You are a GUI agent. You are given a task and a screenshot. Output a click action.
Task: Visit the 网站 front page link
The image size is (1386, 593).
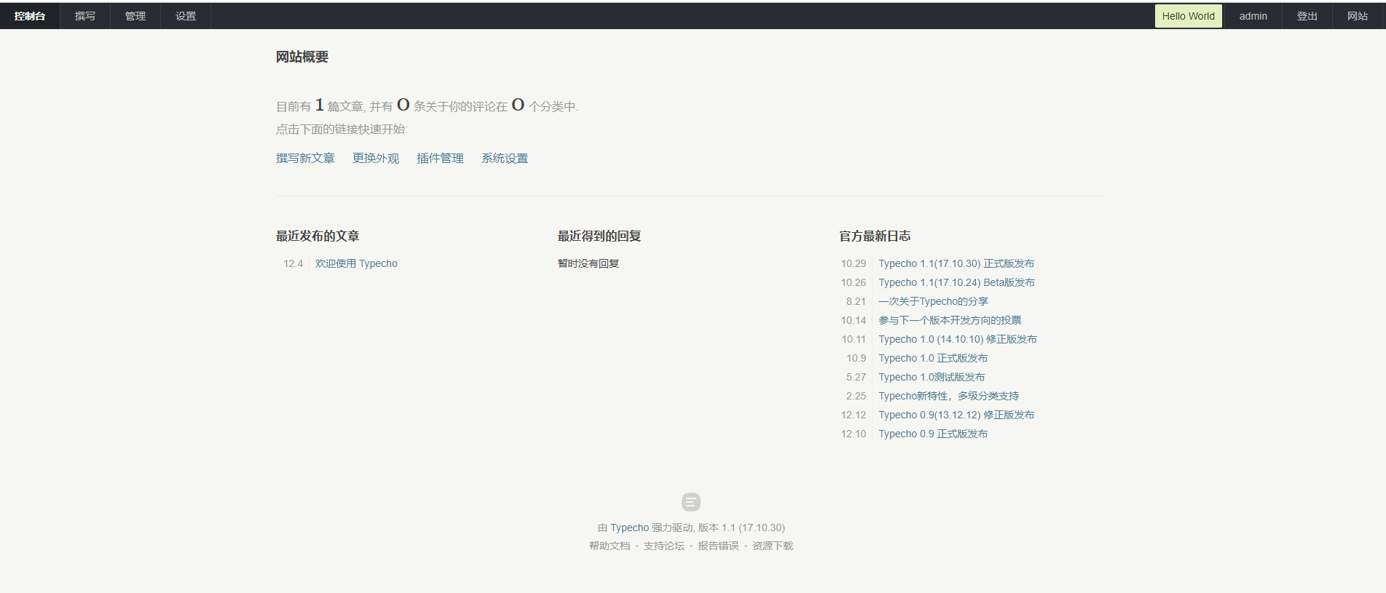pyautogui.click(x=1358, y=16)
